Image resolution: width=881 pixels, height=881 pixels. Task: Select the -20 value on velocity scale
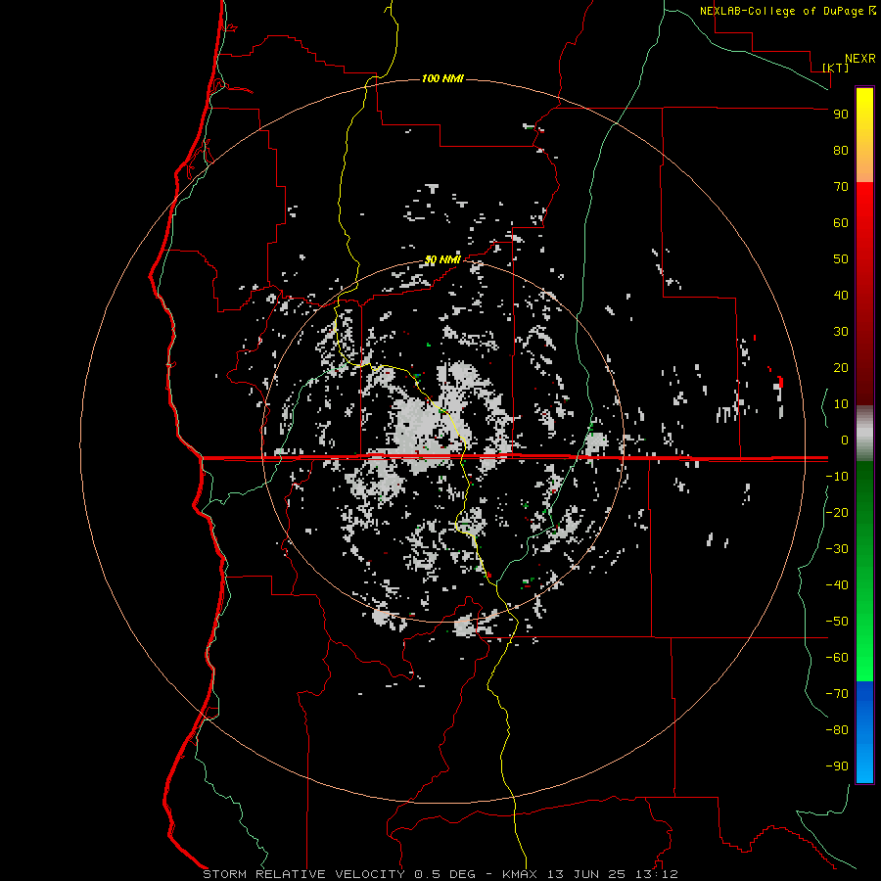tap(837, 513)
